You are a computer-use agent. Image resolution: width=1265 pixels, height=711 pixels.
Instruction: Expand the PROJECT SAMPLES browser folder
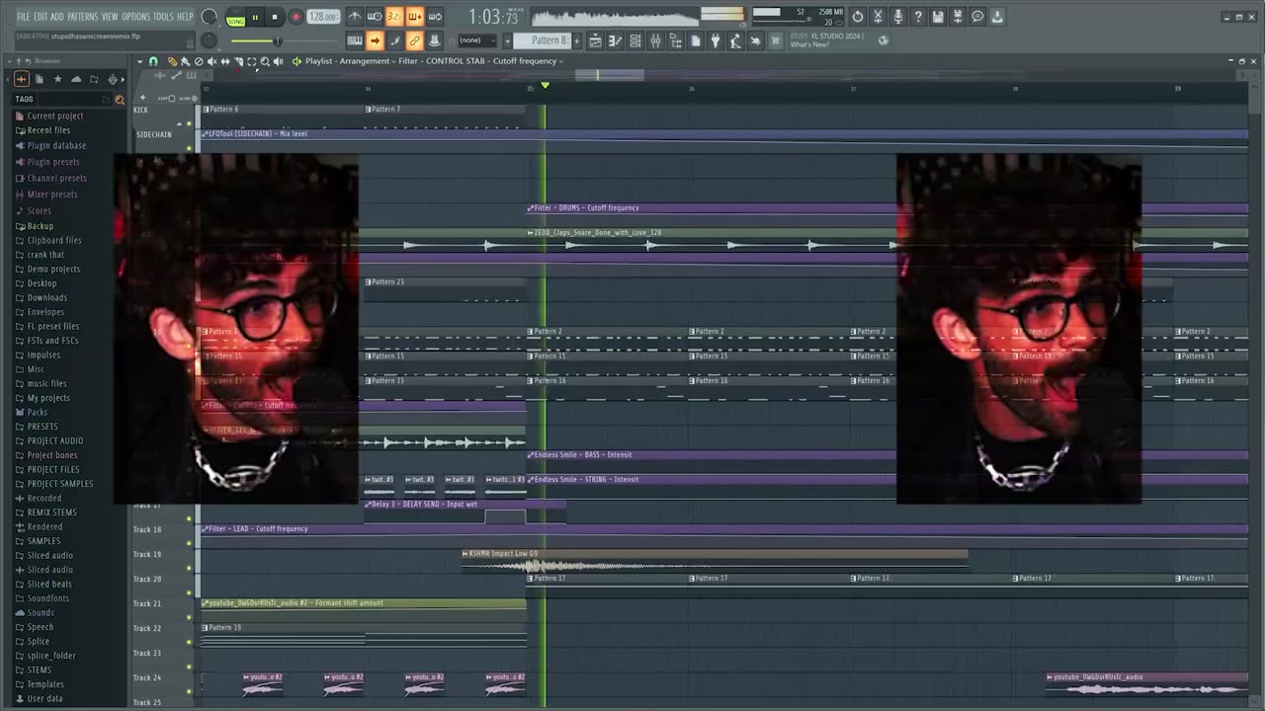click(x=59, y=484)
